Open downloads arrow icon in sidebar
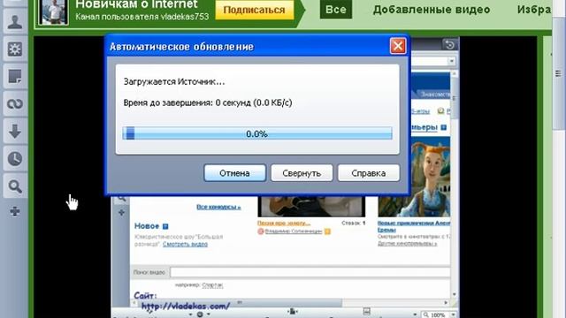The width and height of the screenshot is (566, 318). click(15, 132)
